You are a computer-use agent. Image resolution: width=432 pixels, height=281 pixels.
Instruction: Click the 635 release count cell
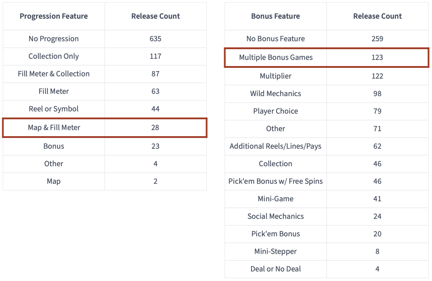155,39
